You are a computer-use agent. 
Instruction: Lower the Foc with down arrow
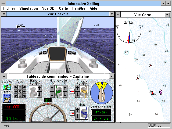click(x=52, y=95)
